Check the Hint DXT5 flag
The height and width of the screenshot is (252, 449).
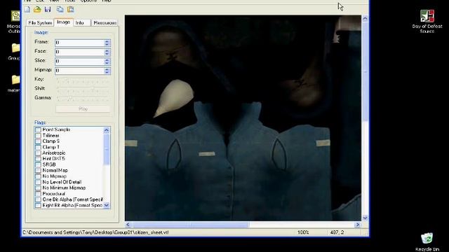tap(38, 159)
